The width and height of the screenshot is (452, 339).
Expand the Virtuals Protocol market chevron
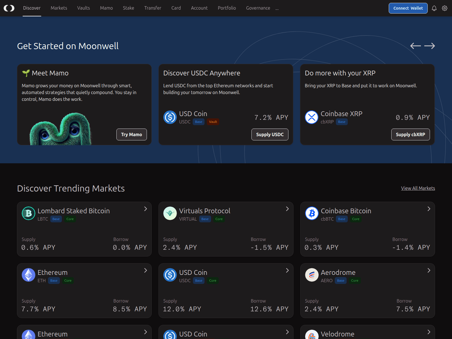287,209
